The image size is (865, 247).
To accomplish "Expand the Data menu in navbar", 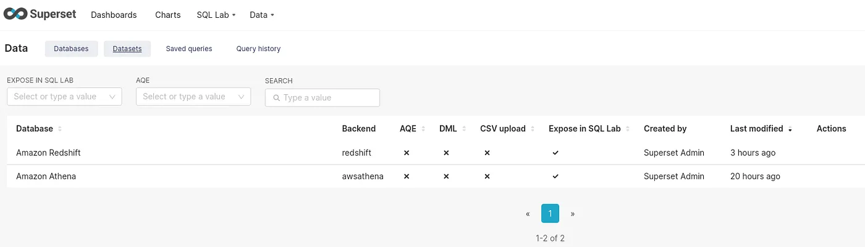I will click(x=262, y=15).
